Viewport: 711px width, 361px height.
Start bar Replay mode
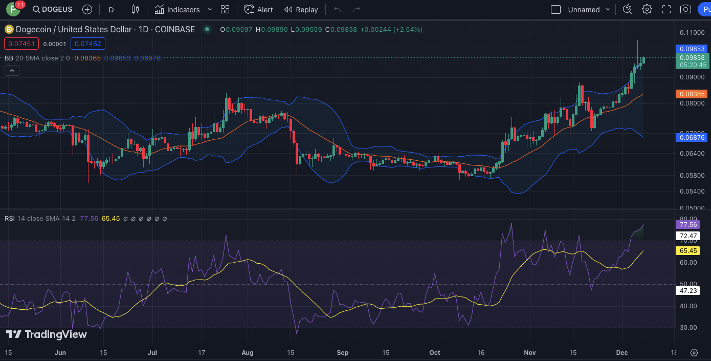point(301,10)
